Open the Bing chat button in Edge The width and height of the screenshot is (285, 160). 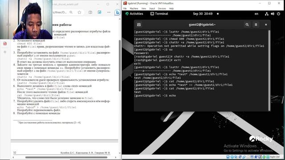pyautogui.click(x=117, y=12)
